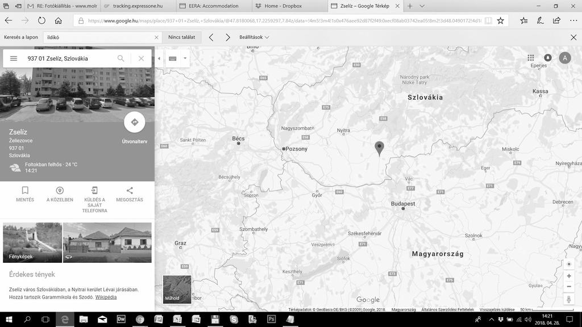Click the browser address bar

(284, 21)
